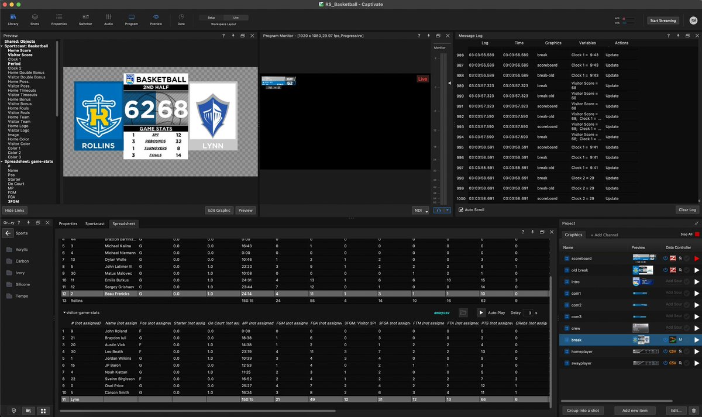
Task: Switch to the Spreadsheet tab
Action: click(x=123, y=223)
